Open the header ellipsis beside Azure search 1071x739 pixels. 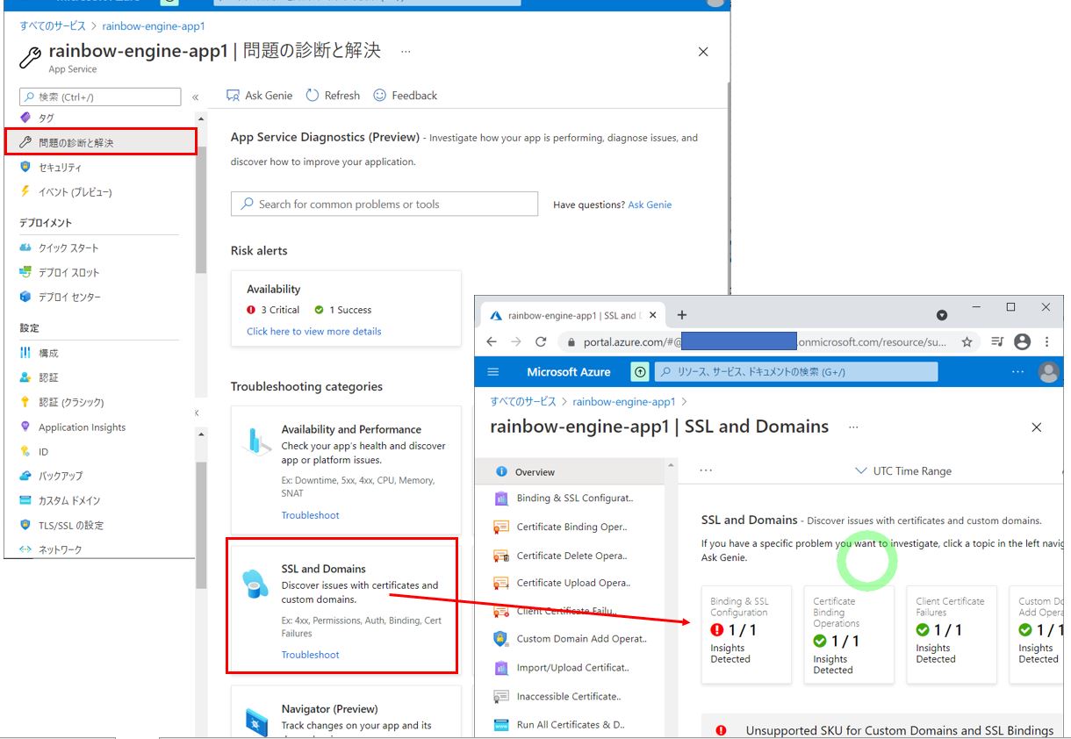pyautogui.click(x=1017, y=372)
